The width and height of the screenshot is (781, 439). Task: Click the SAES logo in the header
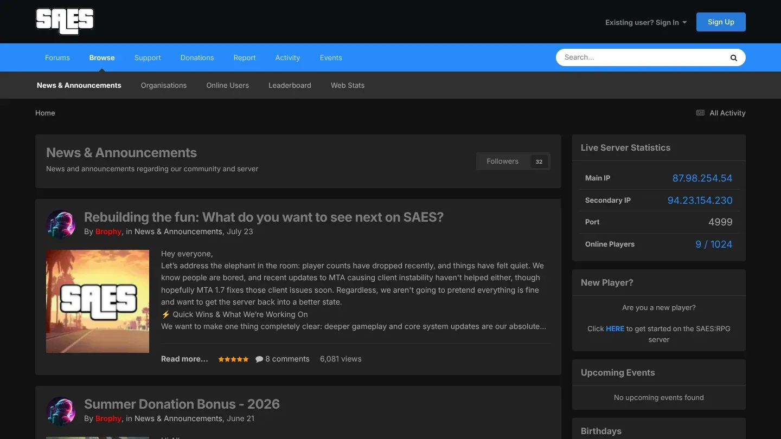tap(65, 22)
